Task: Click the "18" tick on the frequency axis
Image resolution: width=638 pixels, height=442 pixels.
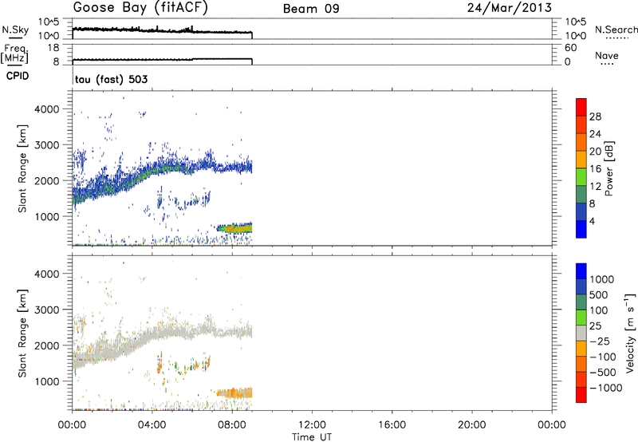Action: pos(53,48)
